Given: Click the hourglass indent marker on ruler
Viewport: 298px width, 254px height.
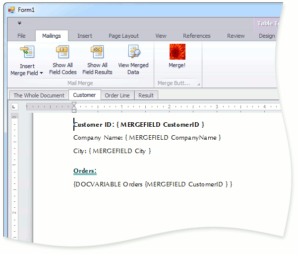Looking at the screenshot, I should (74, 107).
